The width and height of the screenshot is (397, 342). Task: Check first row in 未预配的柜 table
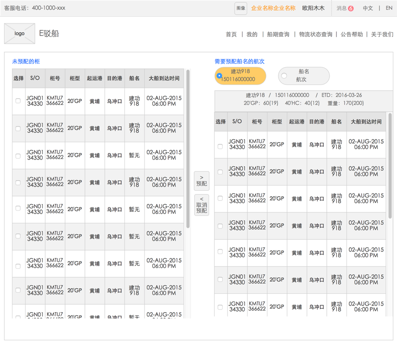point(18,101)
